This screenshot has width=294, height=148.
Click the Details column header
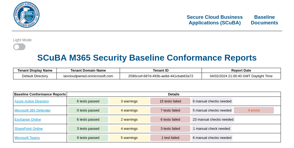point(174,94)
